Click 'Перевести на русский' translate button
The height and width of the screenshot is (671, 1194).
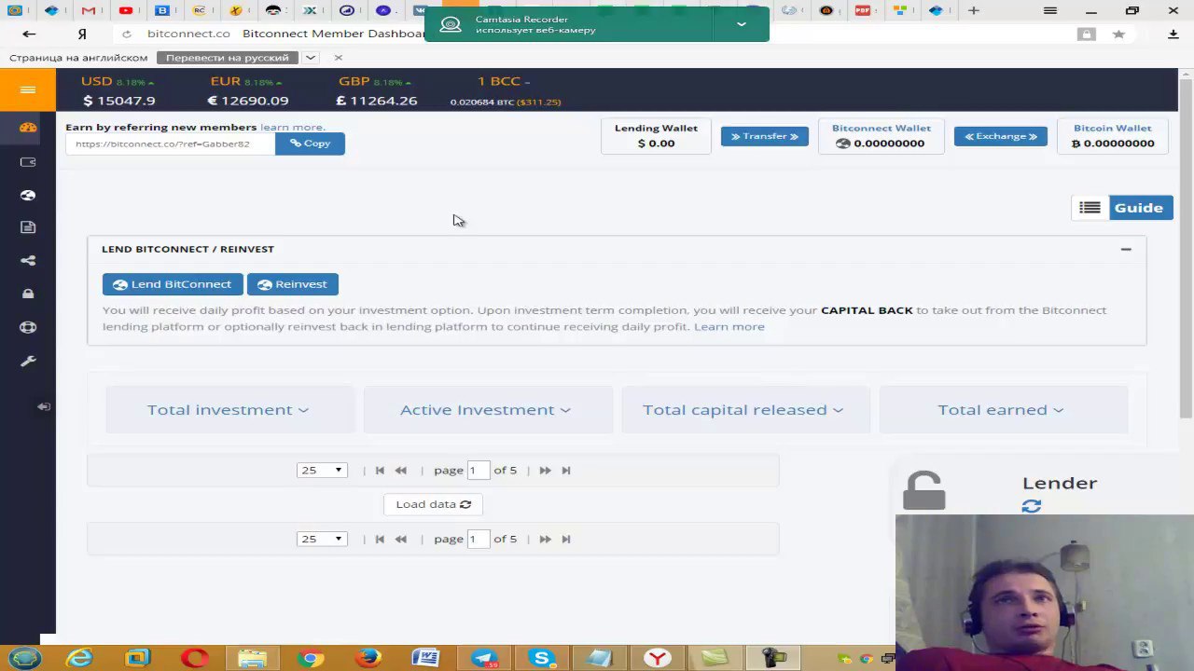228,58
